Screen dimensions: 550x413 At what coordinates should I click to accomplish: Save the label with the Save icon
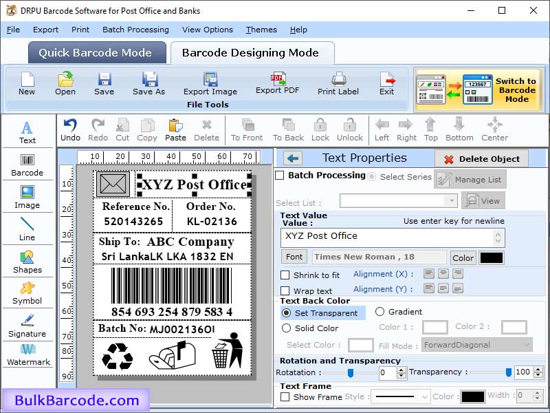[104, 83]
